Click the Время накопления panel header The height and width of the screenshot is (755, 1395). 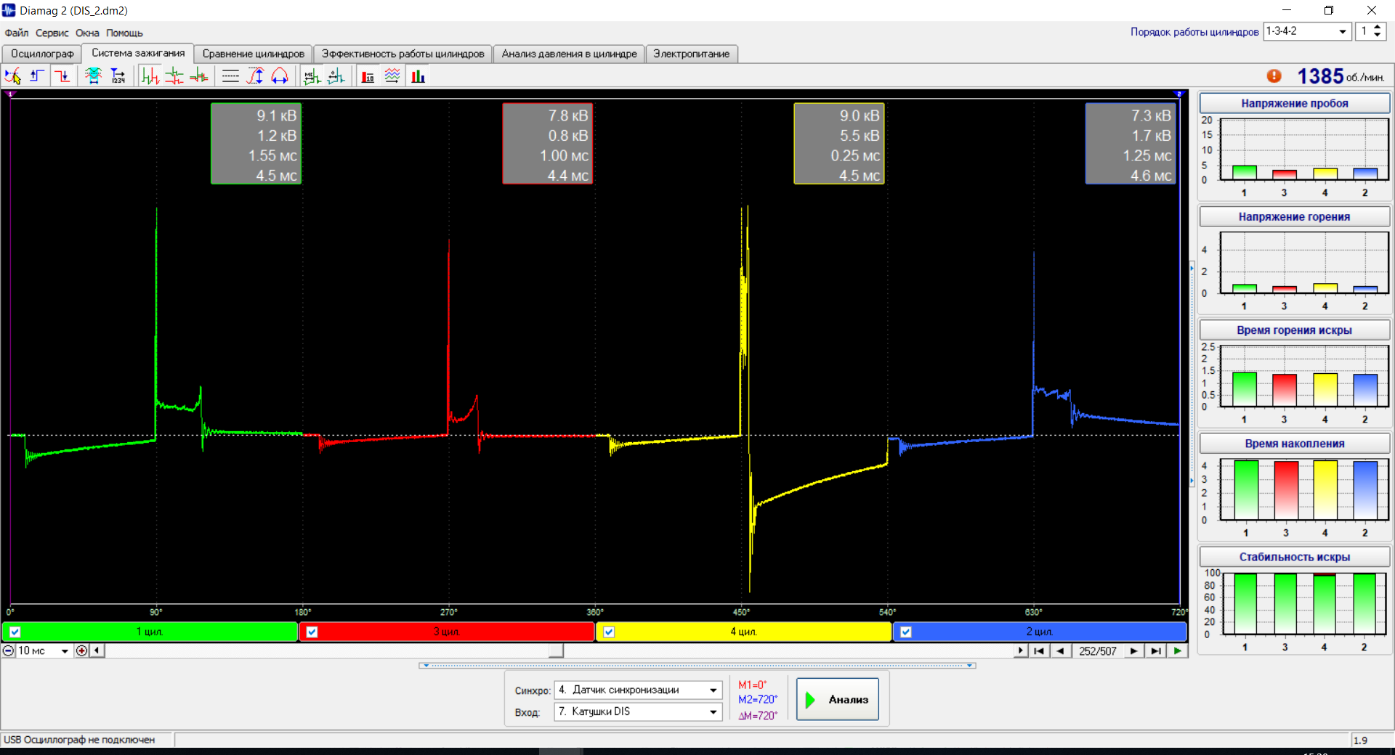1294,443
